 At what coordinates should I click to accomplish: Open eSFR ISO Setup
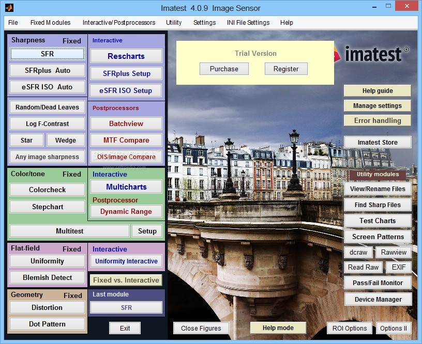click(x=126, y=90)
